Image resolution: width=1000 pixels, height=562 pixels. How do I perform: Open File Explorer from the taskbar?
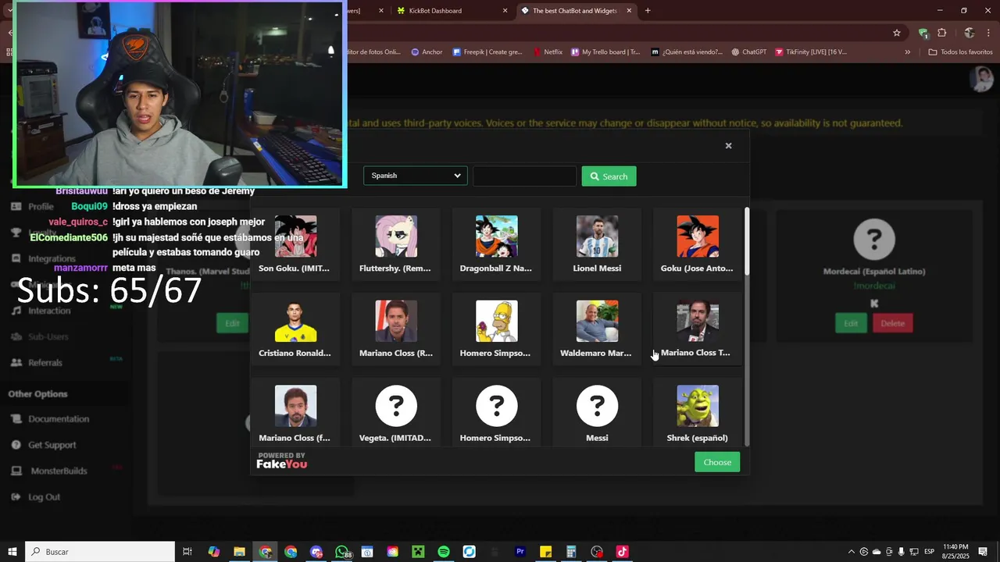(239, 552)
